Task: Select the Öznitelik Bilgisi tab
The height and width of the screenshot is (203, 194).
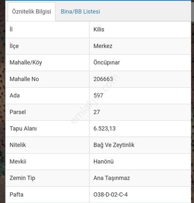Action: [x=31, y=12]
